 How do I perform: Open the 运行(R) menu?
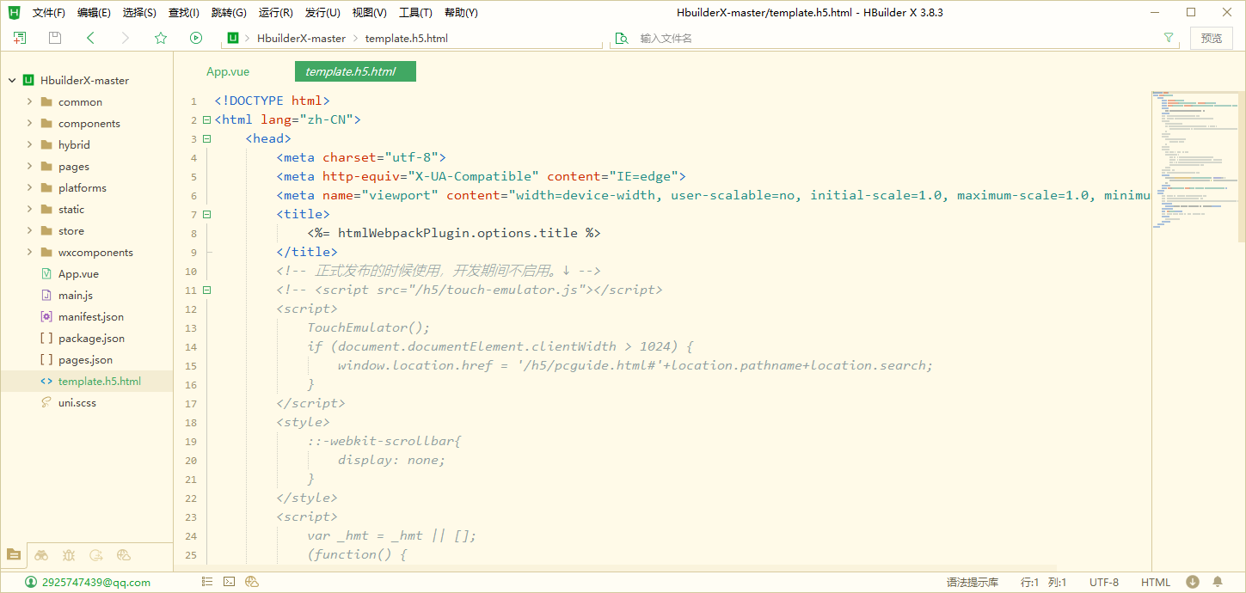tap(275, 13)
